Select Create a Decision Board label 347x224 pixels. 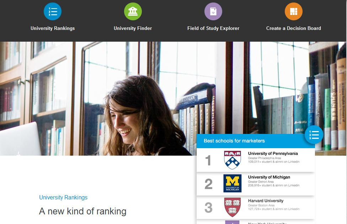(293, 28)
